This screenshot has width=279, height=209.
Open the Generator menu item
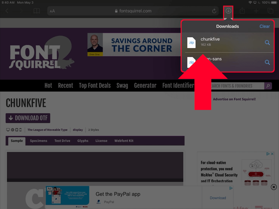[145, 86]
